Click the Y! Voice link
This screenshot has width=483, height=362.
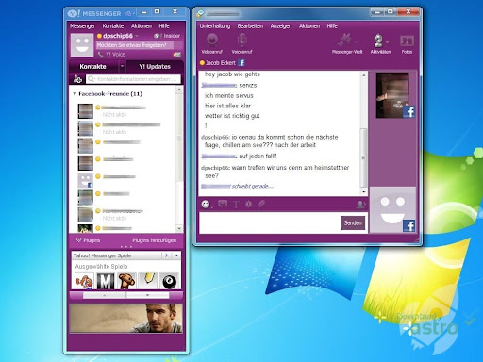pos(115,55)
